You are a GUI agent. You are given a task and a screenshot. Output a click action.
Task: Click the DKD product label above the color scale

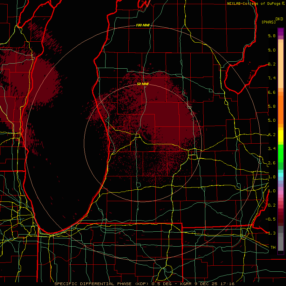[279, 19]
